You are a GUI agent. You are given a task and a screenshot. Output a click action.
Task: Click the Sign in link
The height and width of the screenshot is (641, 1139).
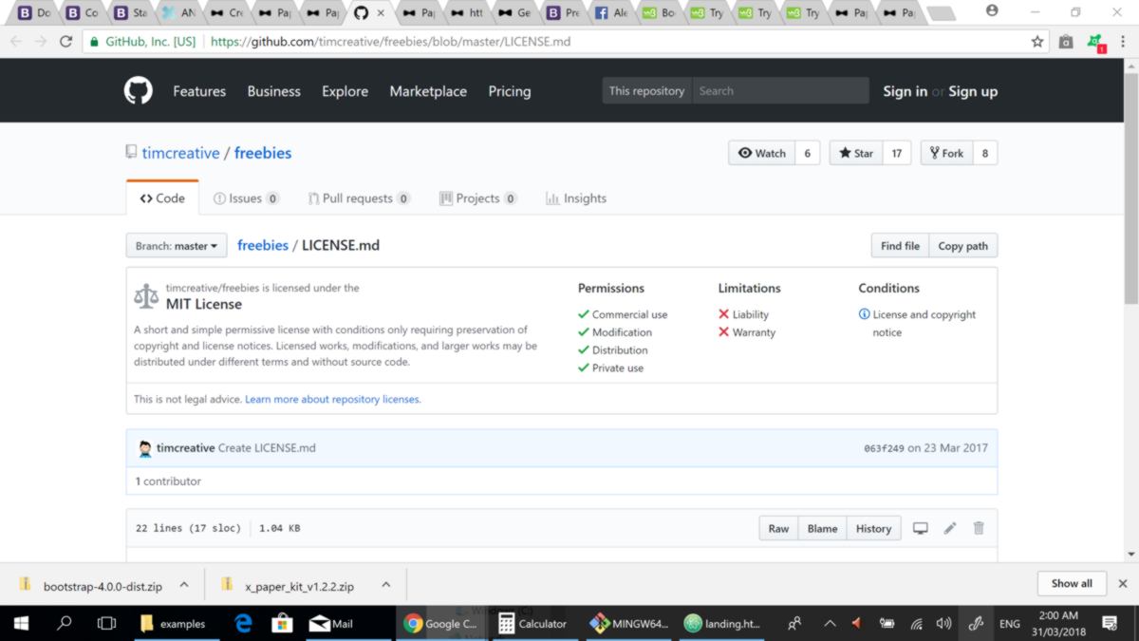pos(905,91)
